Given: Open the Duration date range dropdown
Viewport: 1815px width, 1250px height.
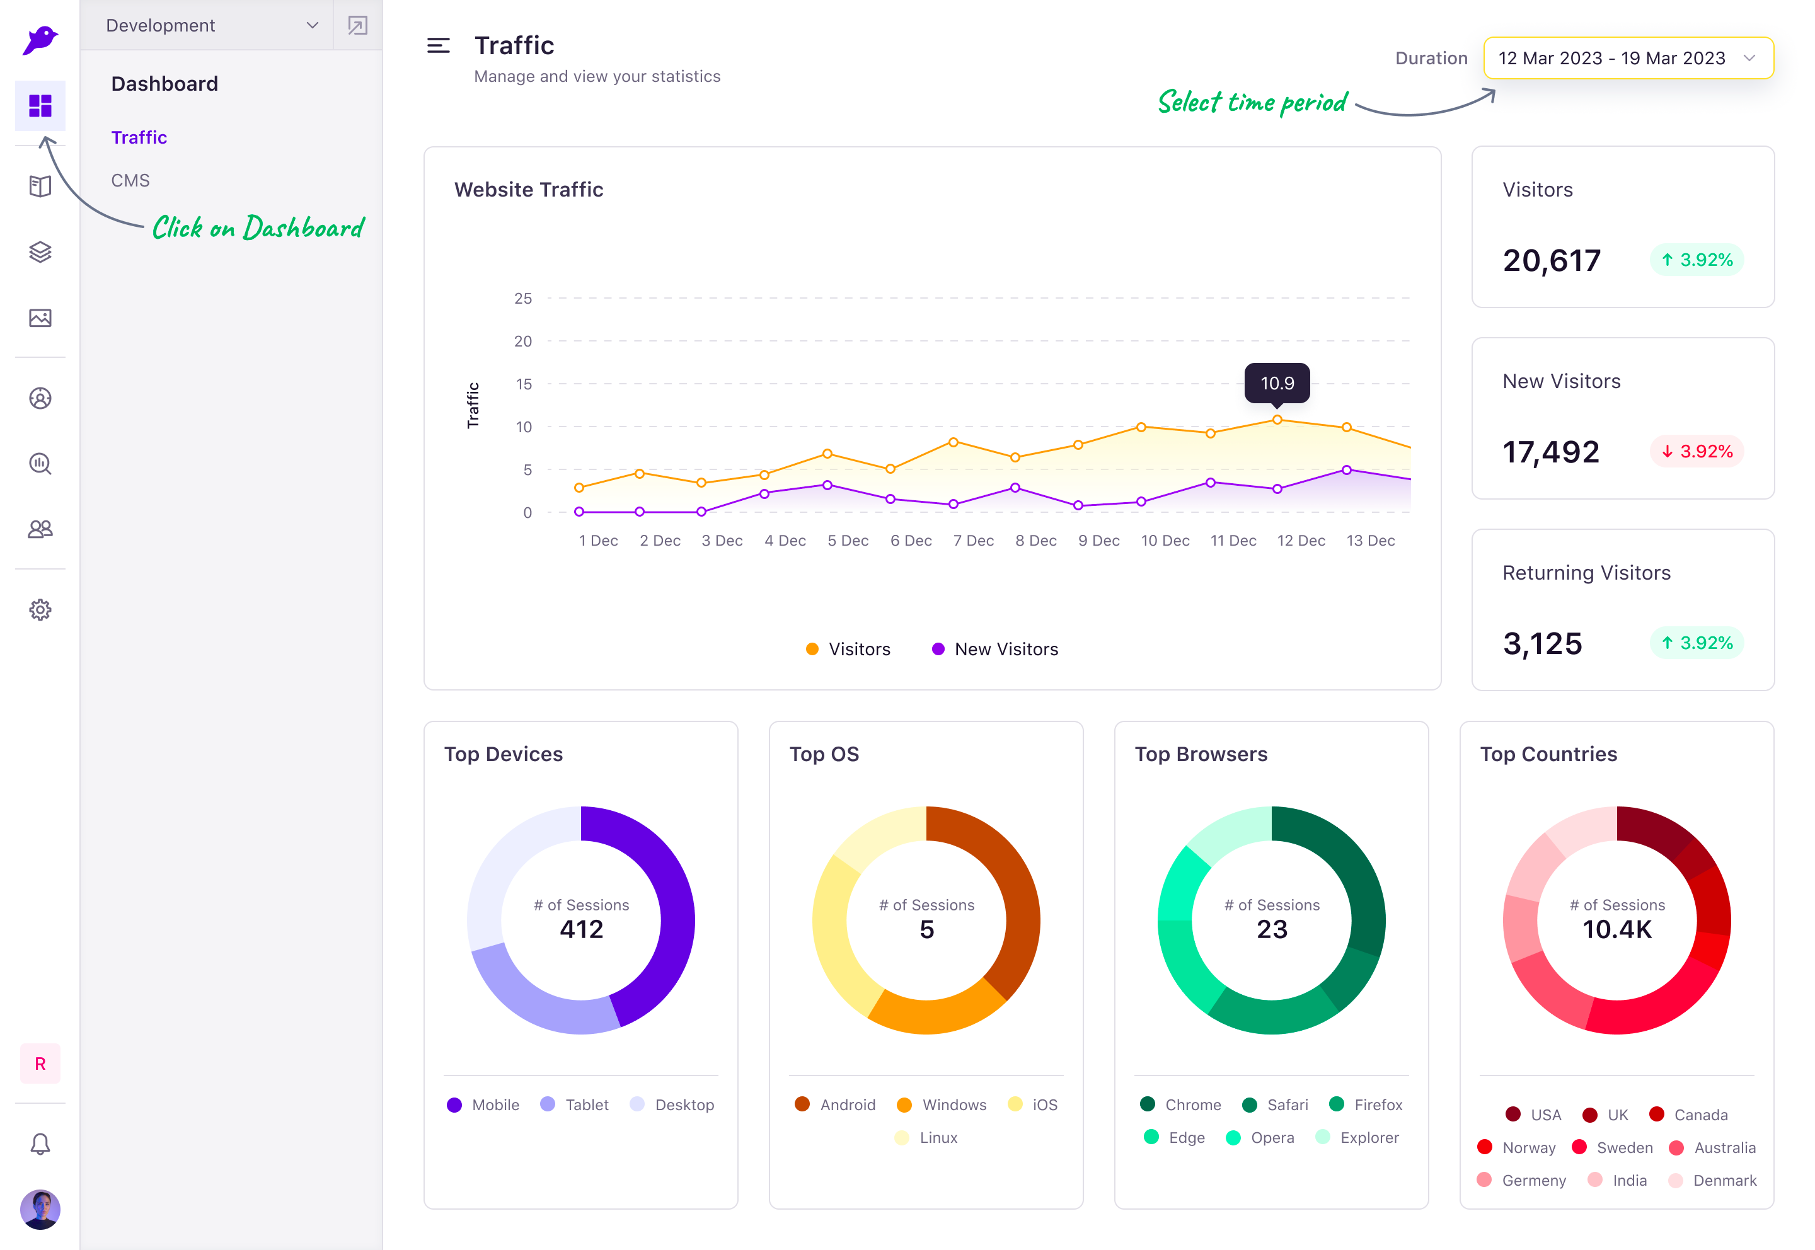Looking at the screenshot, I should tap(1628, 58).
